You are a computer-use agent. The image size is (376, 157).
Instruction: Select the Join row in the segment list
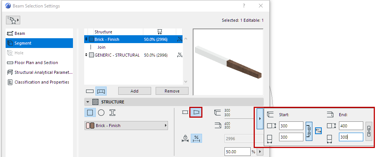click(x=133, y=47)
